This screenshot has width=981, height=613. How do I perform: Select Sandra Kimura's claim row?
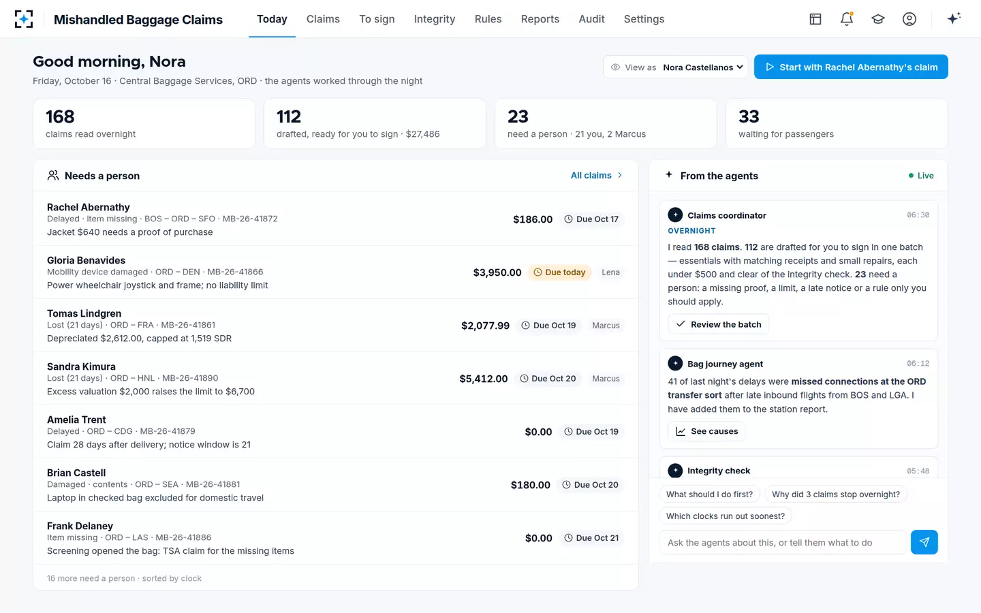tap(336, 379)
